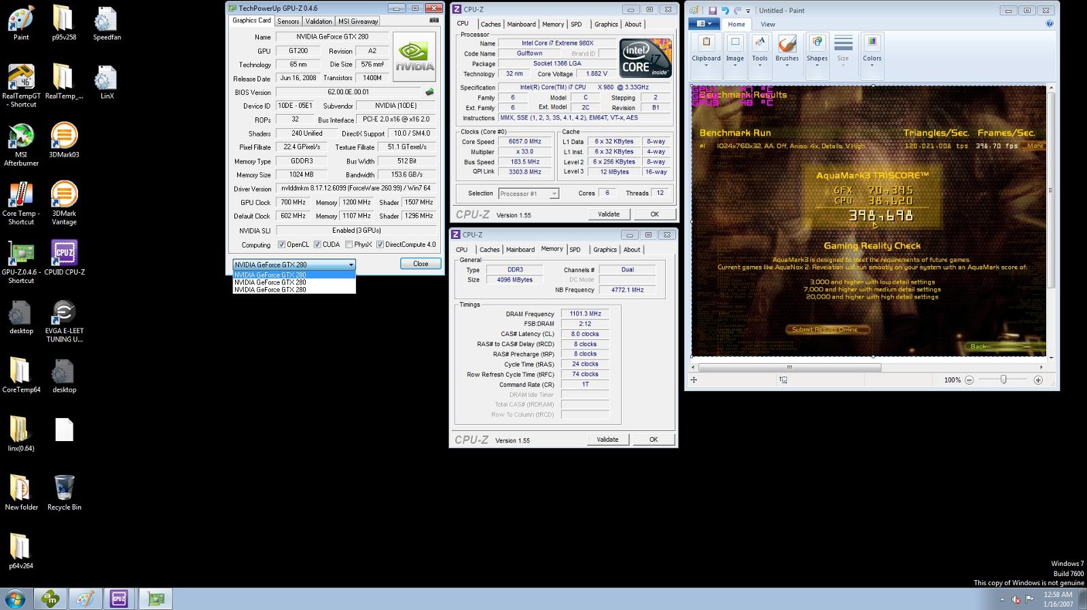
Task: Open the Paint desktop shortcut
Action: coord(21,24)
